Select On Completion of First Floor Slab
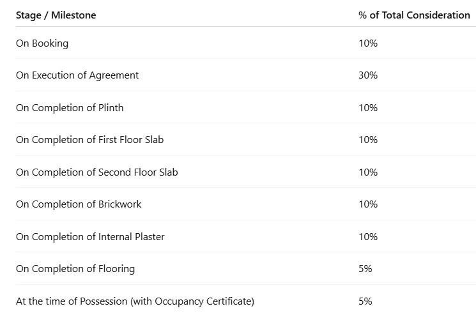 (x=90, y=140)
